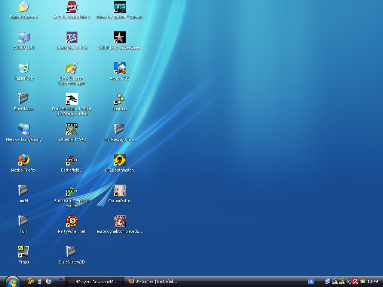This screenshot has height=287, width=383.
Task: Launch the yellow Hamachi icon in quick launch
Action: [x=31, y=281]
